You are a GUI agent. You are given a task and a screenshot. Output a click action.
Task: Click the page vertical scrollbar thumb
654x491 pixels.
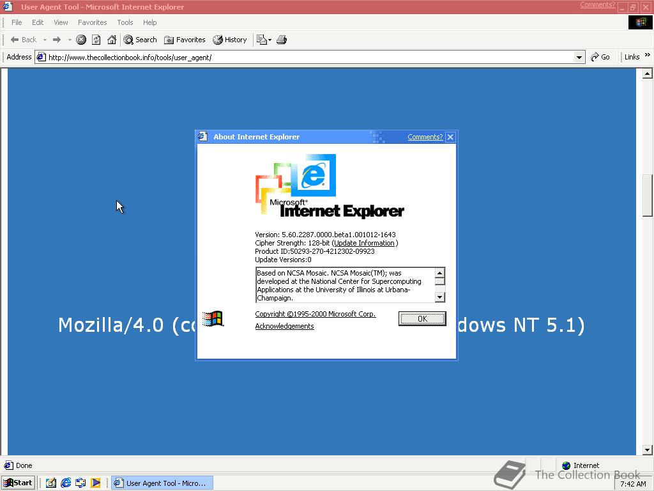tap(648, 196)
